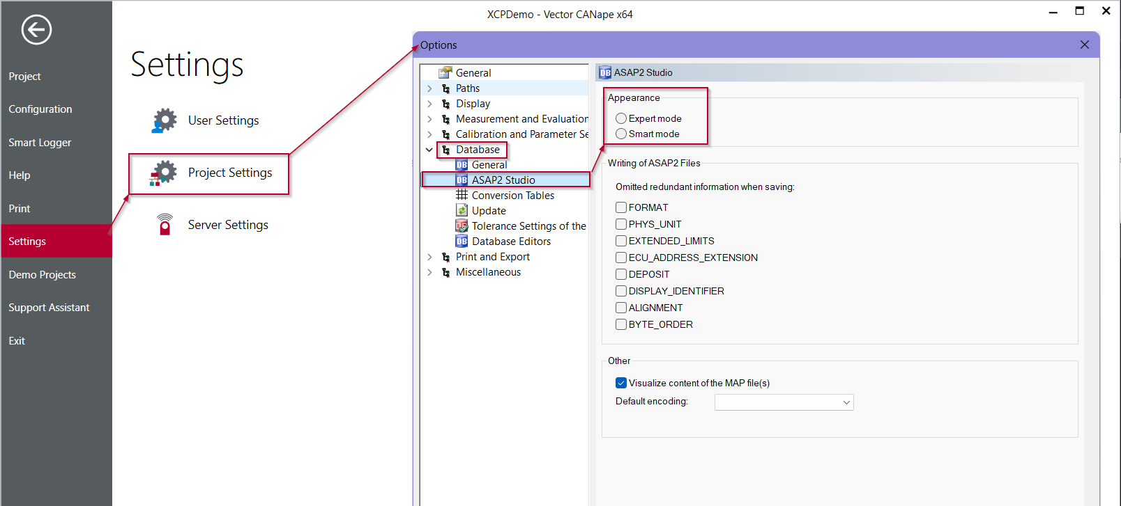Tick the EXTENDED_LIMITS checkbox
Screen dimensions: 1121x506
click(x=621, y=241)
